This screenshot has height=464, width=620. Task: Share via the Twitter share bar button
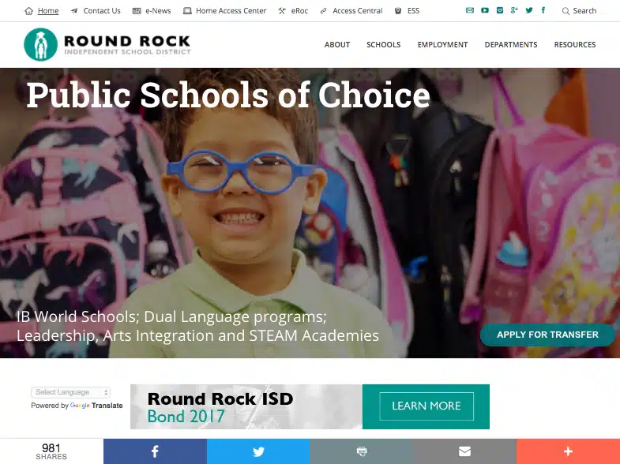click(258, 451)
